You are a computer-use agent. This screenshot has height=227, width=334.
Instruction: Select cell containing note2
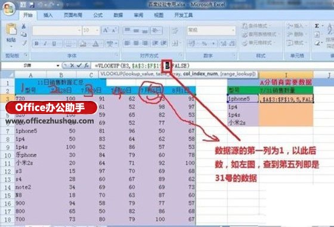pos(30,187)
